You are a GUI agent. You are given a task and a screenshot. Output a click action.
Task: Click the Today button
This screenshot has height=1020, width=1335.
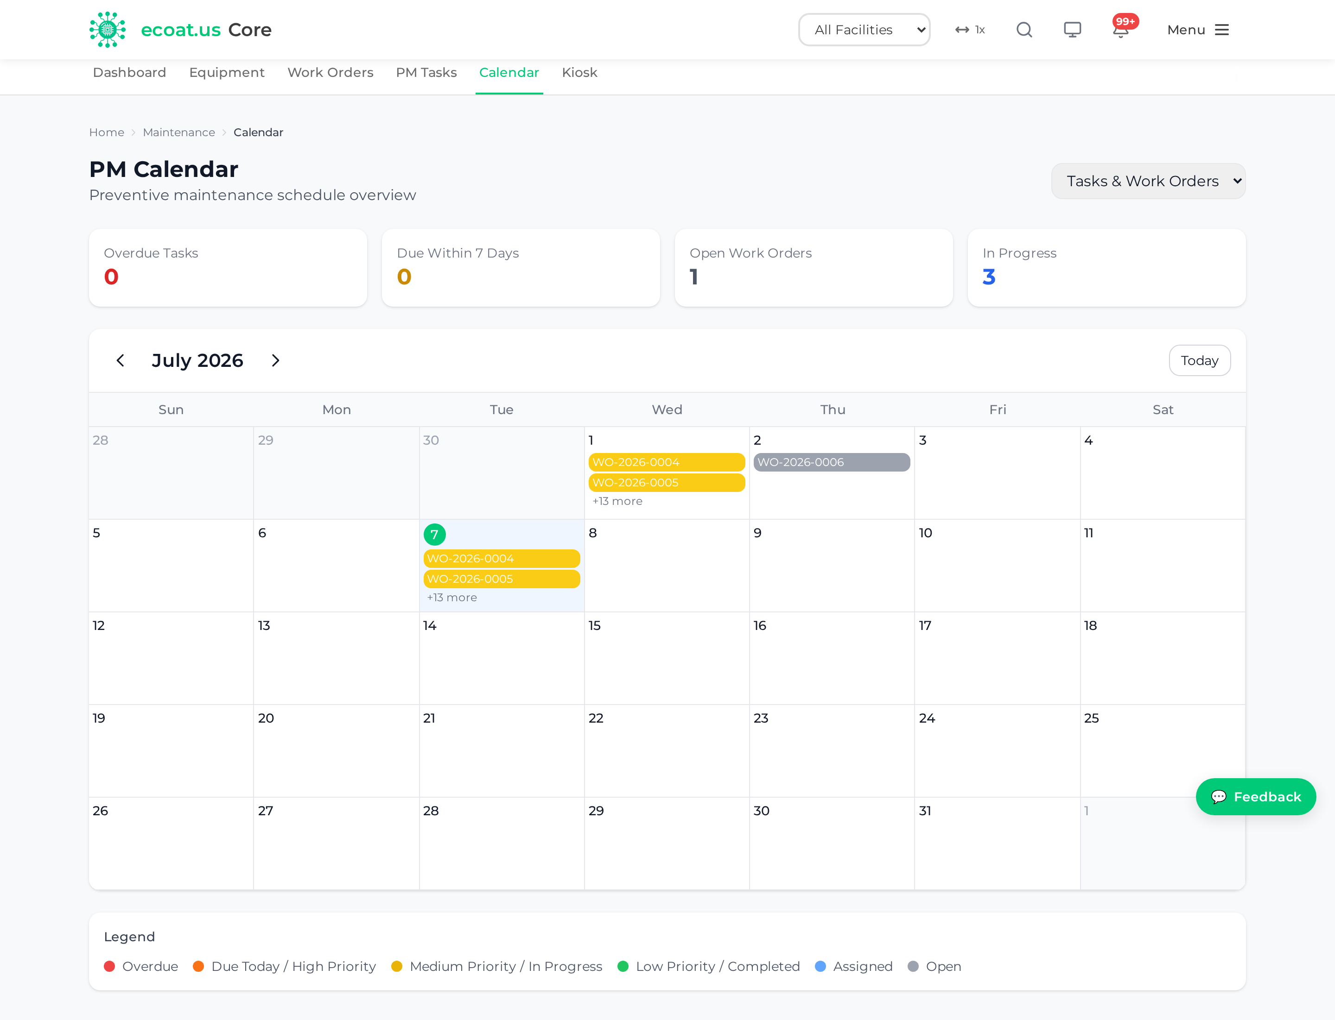[1200, 361]
